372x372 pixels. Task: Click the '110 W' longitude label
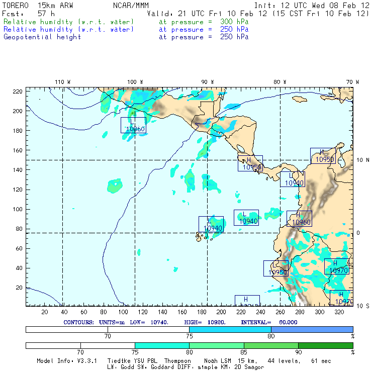coord(63,82)
